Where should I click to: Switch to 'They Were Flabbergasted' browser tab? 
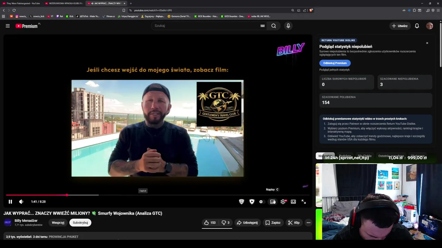click(x=21, y=3)
